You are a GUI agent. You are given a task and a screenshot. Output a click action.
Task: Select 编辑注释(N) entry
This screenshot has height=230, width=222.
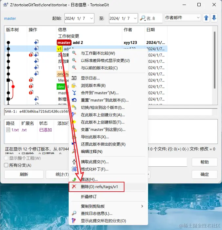(108, 151)
